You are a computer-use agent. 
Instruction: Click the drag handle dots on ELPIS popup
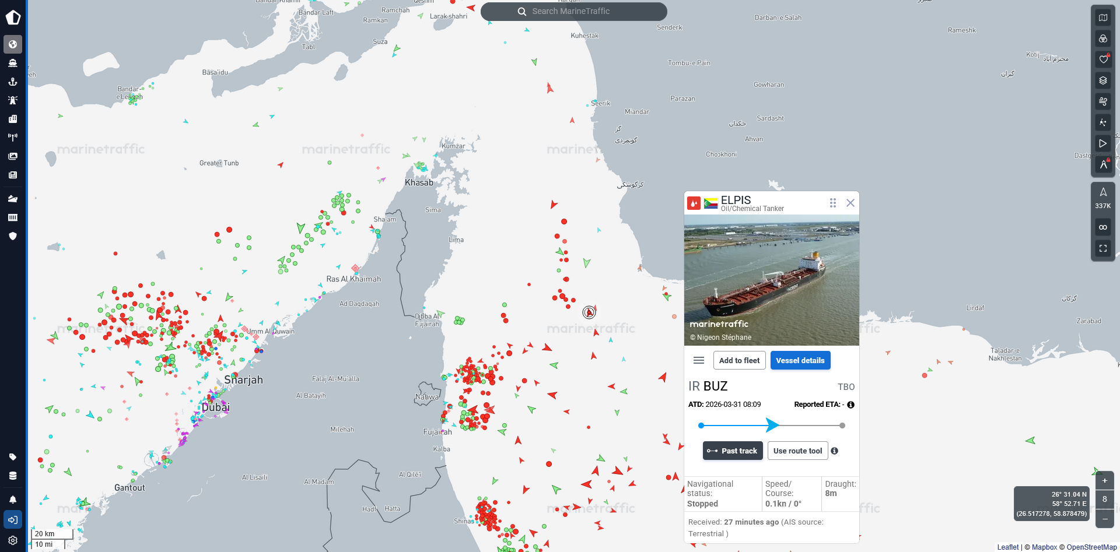click(833, 203)
